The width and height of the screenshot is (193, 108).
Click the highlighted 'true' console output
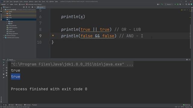(15, 77)
